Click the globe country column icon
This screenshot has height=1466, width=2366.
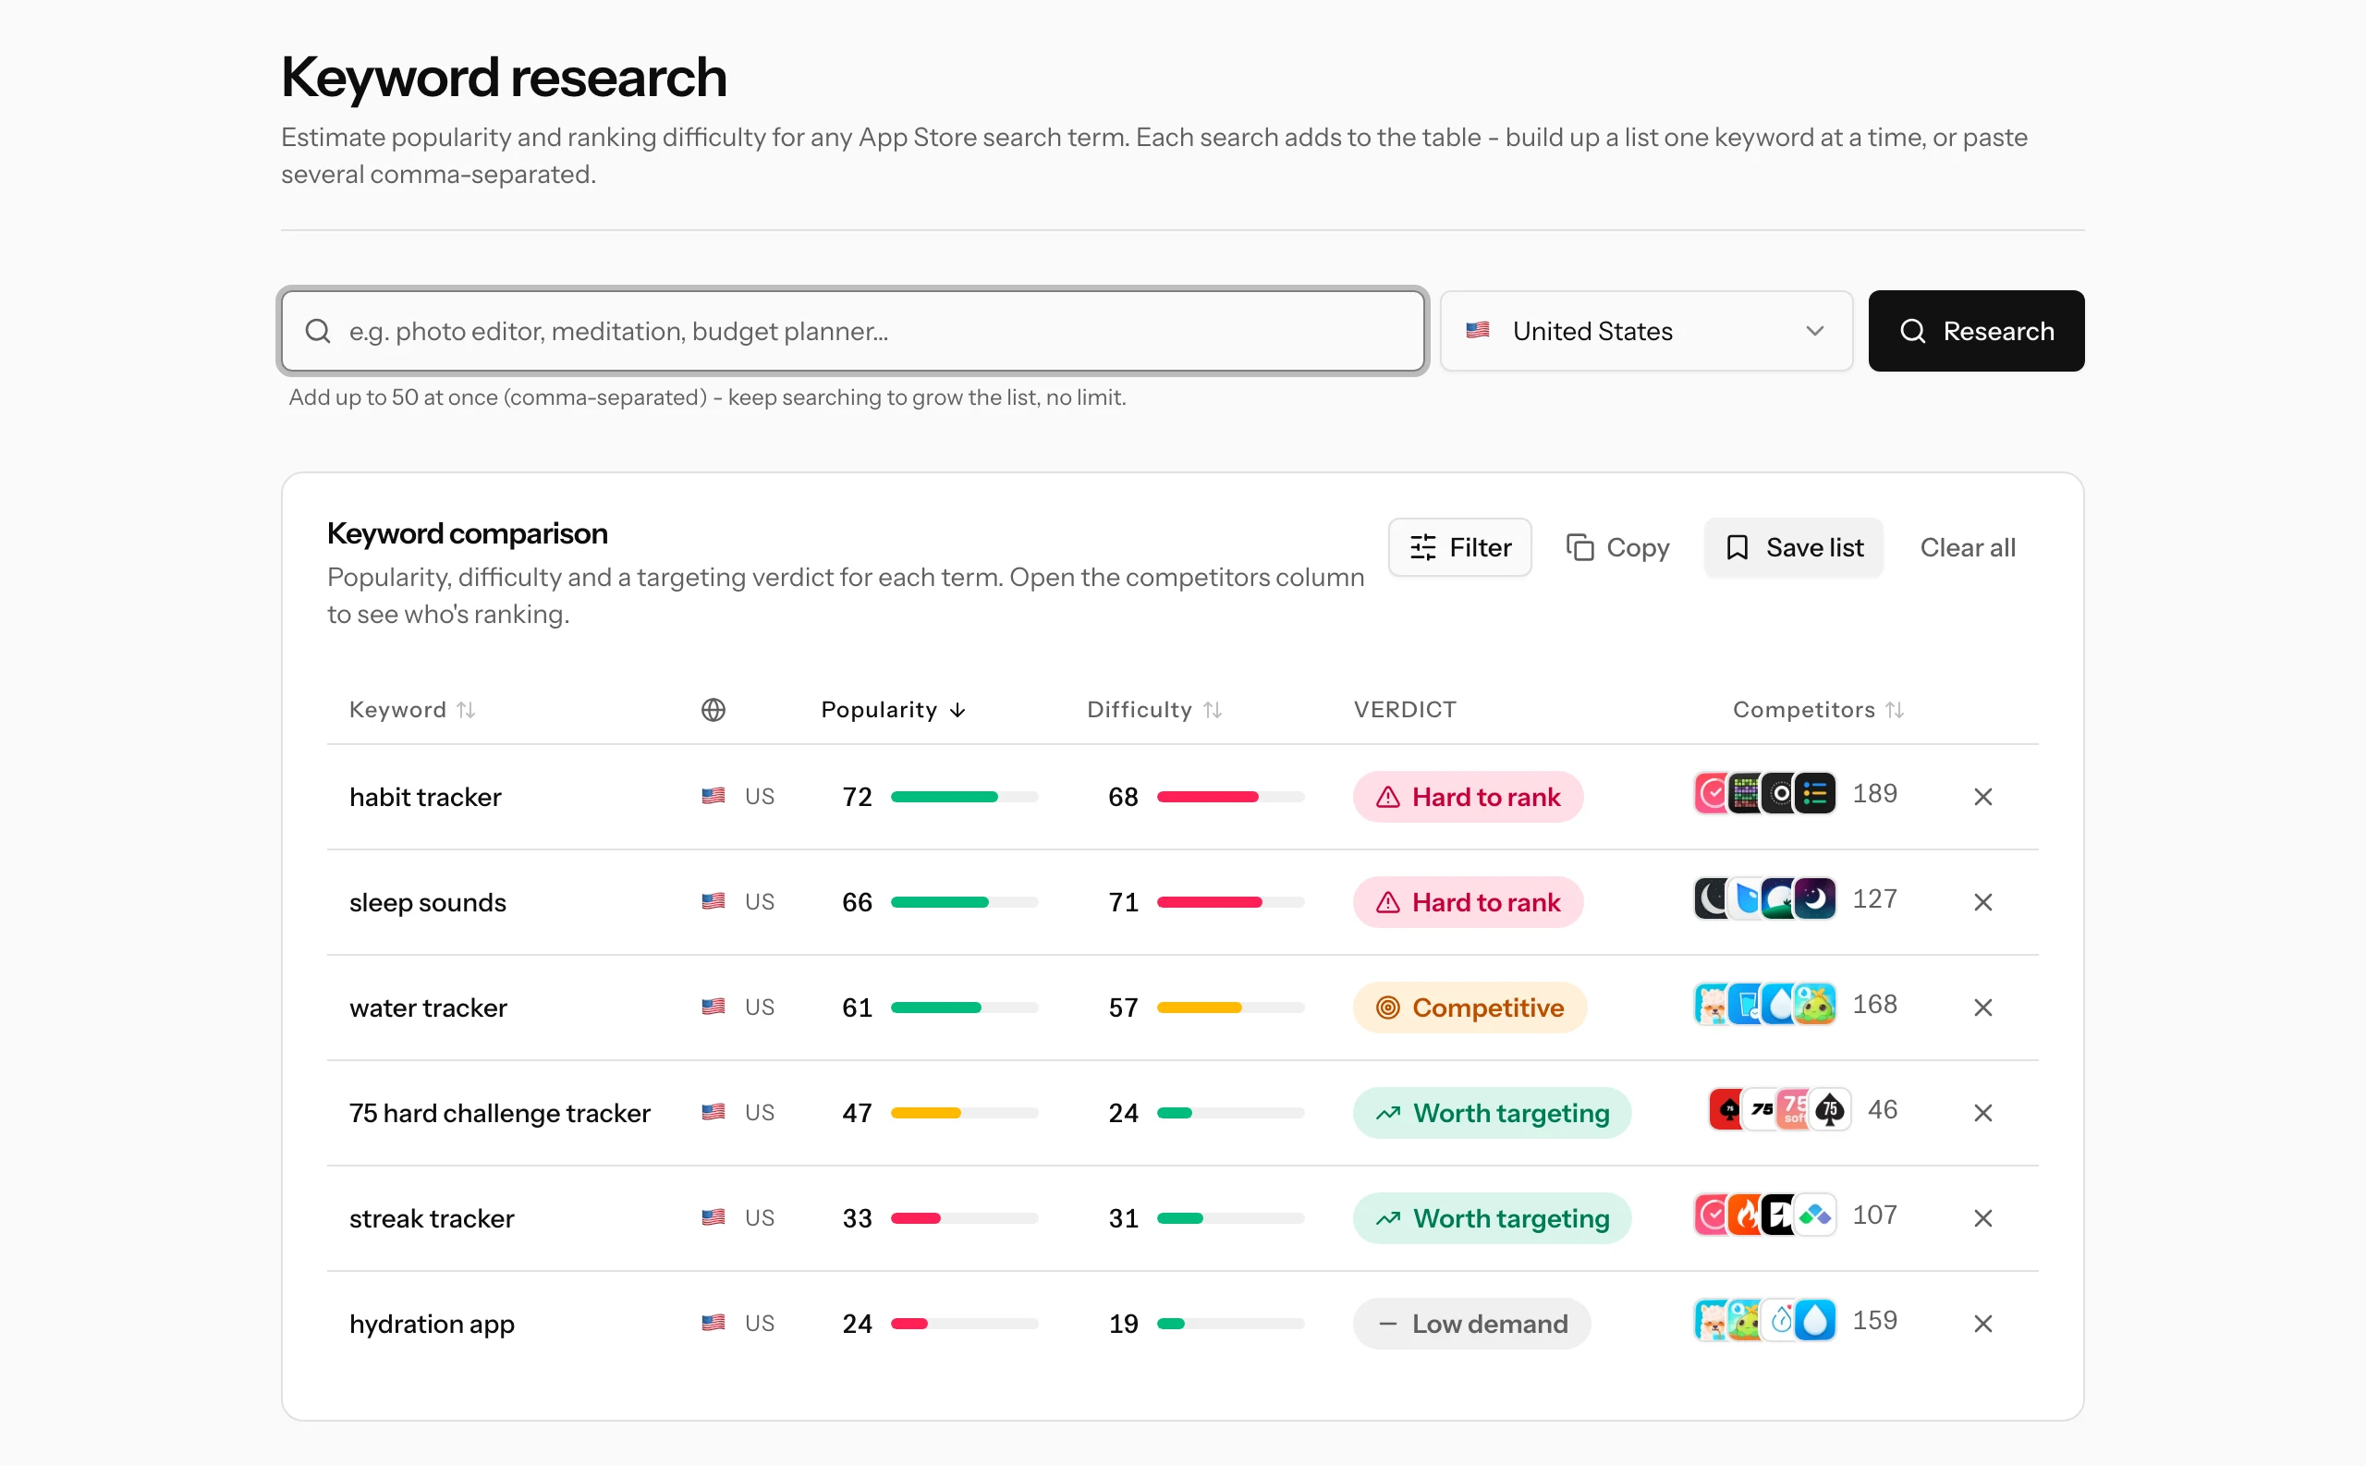tap(713, 710)
